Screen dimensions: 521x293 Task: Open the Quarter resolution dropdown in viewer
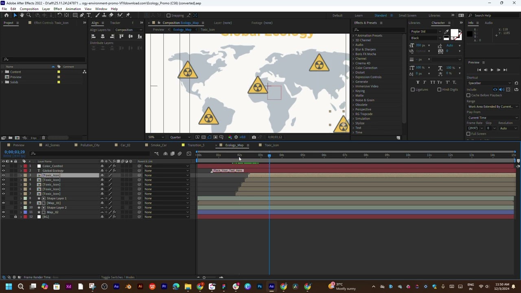pos(180,137)
